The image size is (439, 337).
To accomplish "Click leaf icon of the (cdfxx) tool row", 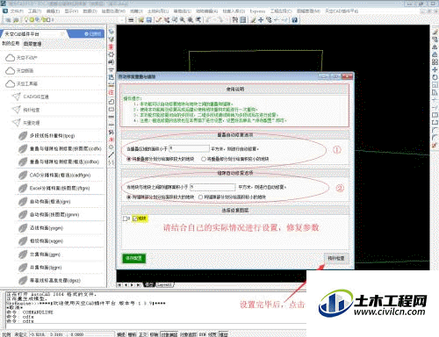I will pyautogui.click(x=23, y=161).
